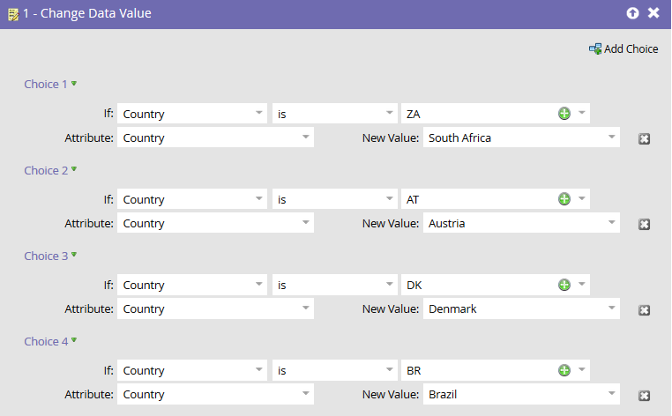The height and width of the screenshot is (416, 672).
Task: Delete the Austria choice row
Action: tap(644, 225)
